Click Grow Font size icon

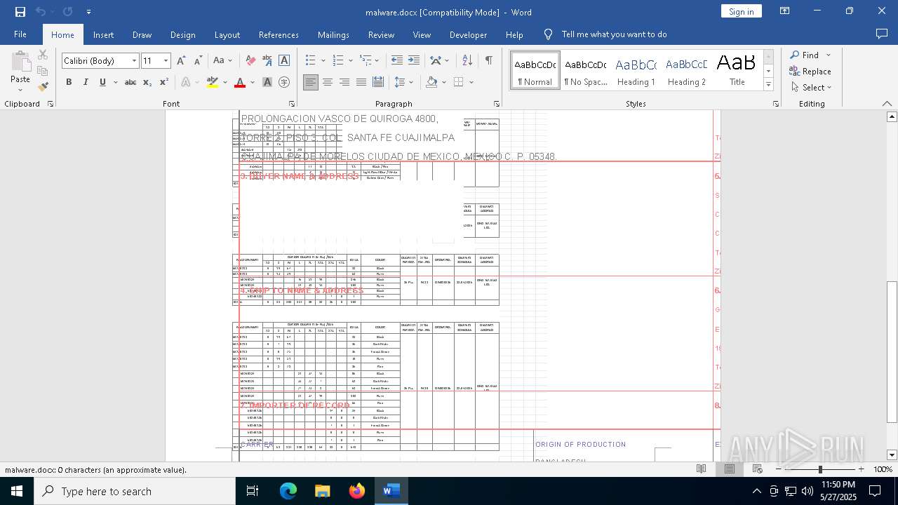[x=181, y=61]
